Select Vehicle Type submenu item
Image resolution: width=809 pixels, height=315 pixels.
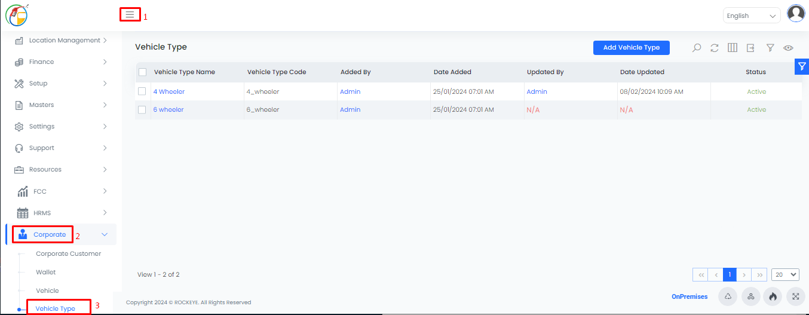(56, 309)
